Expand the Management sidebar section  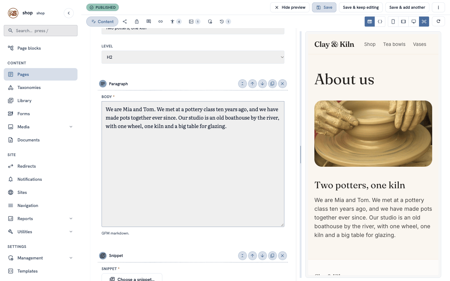point(71,258)
